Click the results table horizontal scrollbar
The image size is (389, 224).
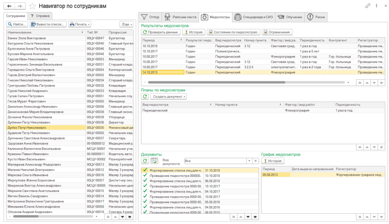coord(216,82)
